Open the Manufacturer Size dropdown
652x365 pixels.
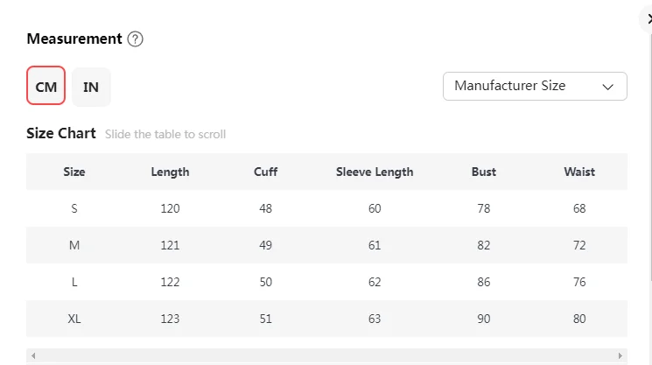point(534,86)
